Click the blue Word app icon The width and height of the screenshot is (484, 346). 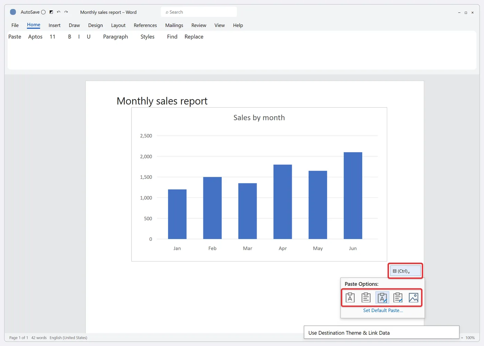[13, 12]
